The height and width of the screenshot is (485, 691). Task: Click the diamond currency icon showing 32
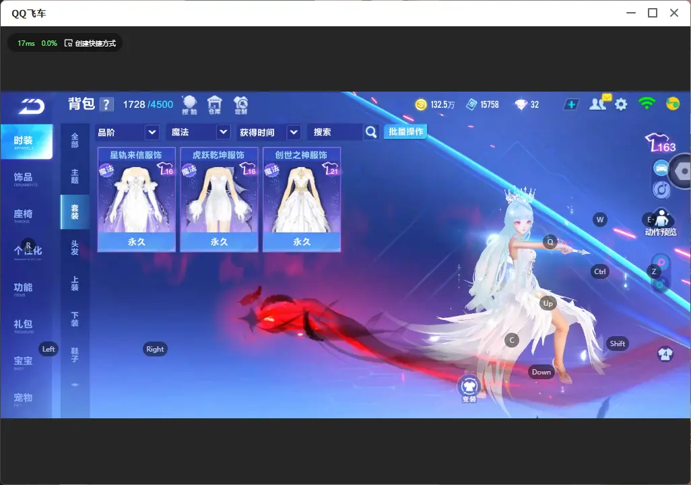coord(521,104)
